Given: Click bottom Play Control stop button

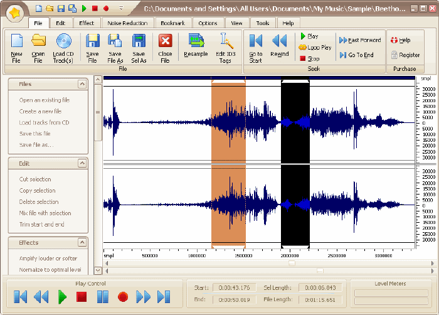Looking at the screenshot, I should (82, 297).
